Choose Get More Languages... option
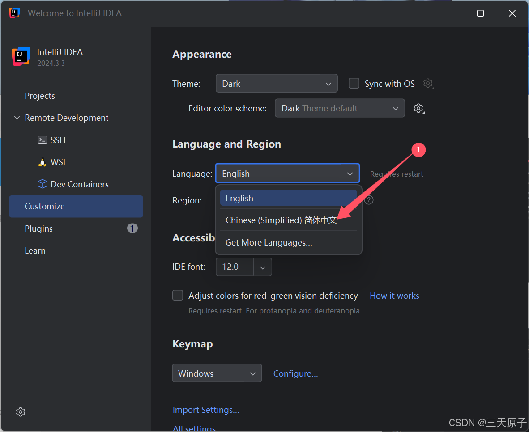Viewport: 529px width, 432px height. click(x=289, y=242)
